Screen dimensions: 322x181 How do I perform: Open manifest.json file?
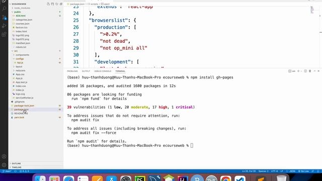click(23, 43)
